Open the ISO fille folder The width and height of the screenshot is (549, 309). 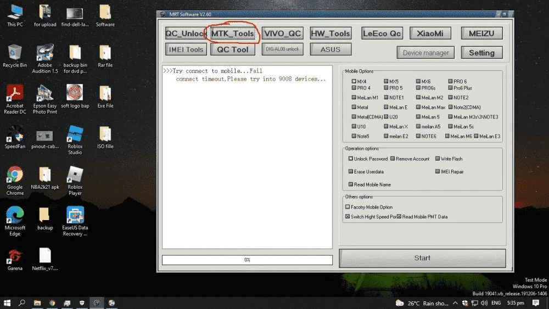[105, 137]
